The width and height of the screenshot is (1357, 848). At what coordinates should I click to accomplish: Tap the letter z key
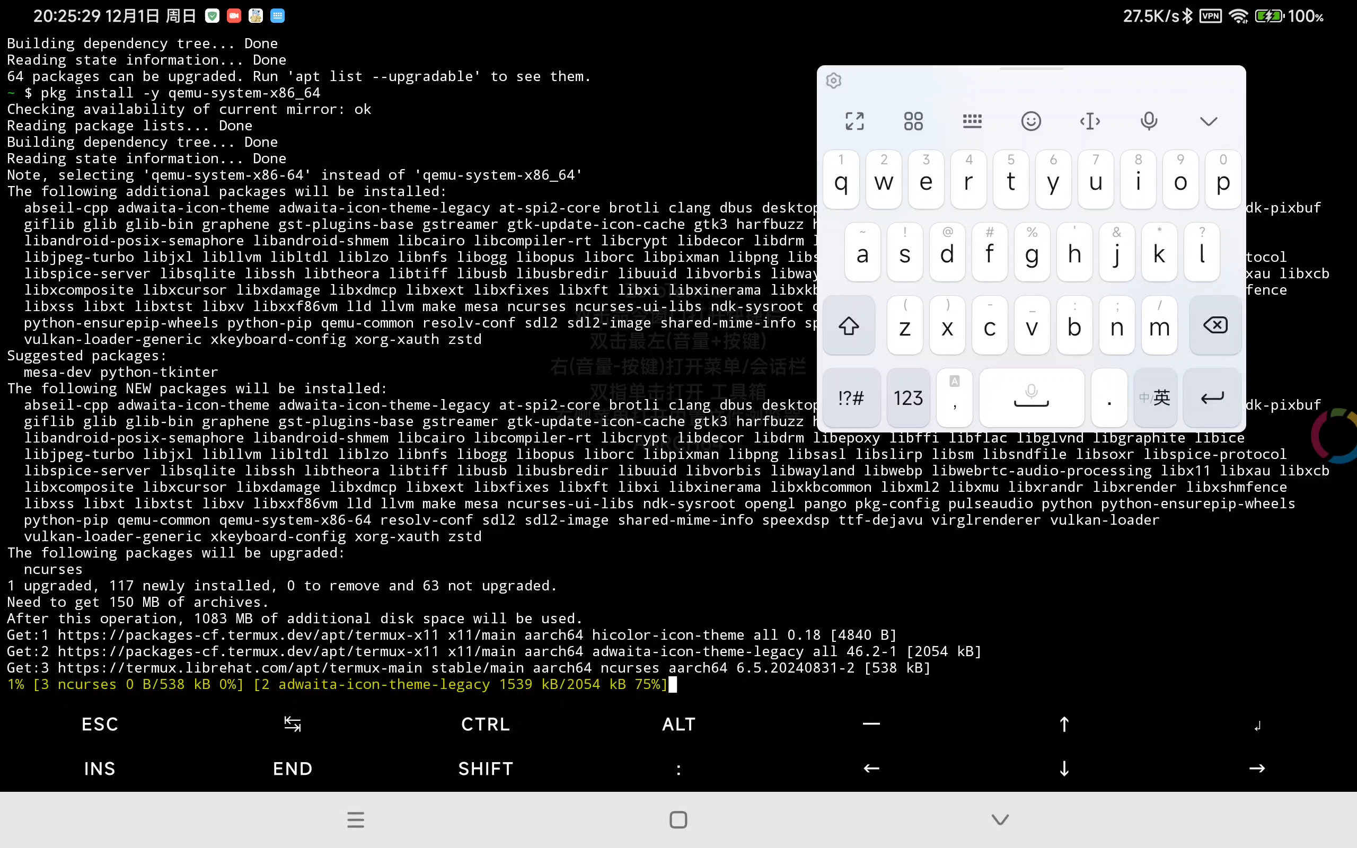click(x=904, y=325)
